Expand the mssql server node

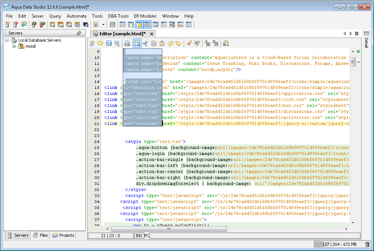click(x=14, y=47)
